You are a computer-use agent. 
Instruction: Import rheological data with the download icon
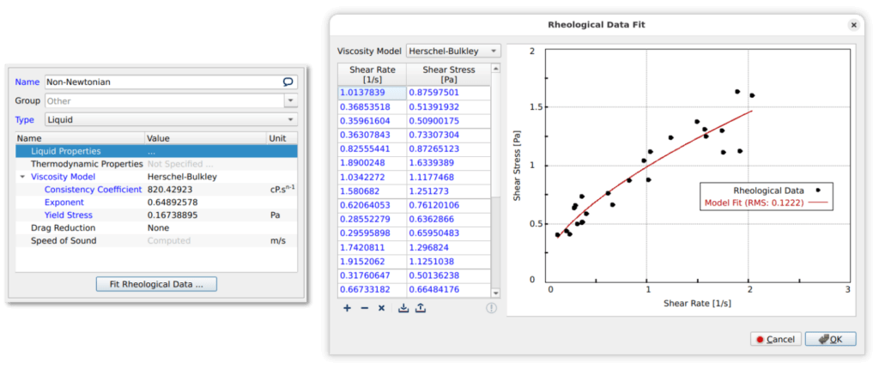tap(403, 308)
